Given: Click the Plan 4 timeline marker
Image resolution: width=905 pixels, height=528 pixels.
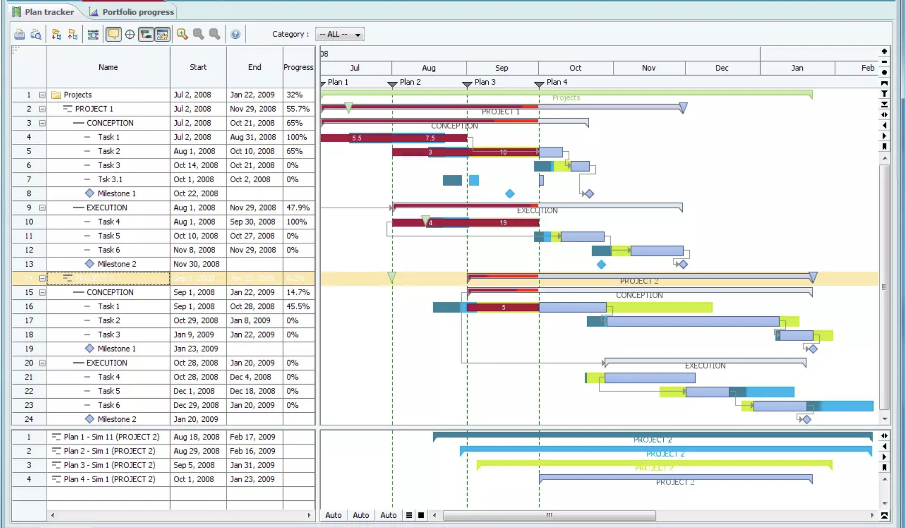Looking at the screenshot, I should click(x=551, y=82).
